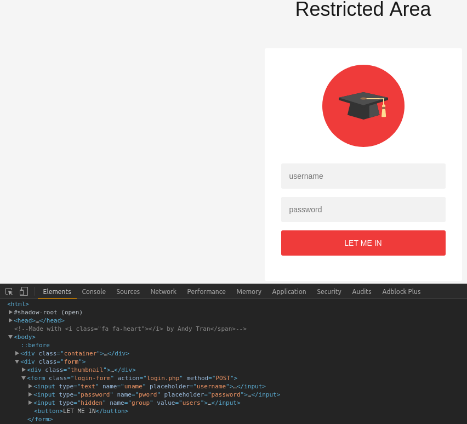Click the name="uname" attribute in source
The image size is (467, 424).
[x=124, y=386]
